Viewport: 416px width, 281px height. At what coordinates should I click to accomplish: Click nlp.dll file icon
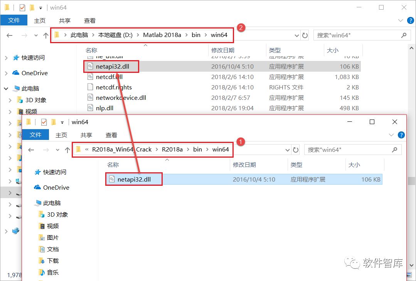(91, 108)
